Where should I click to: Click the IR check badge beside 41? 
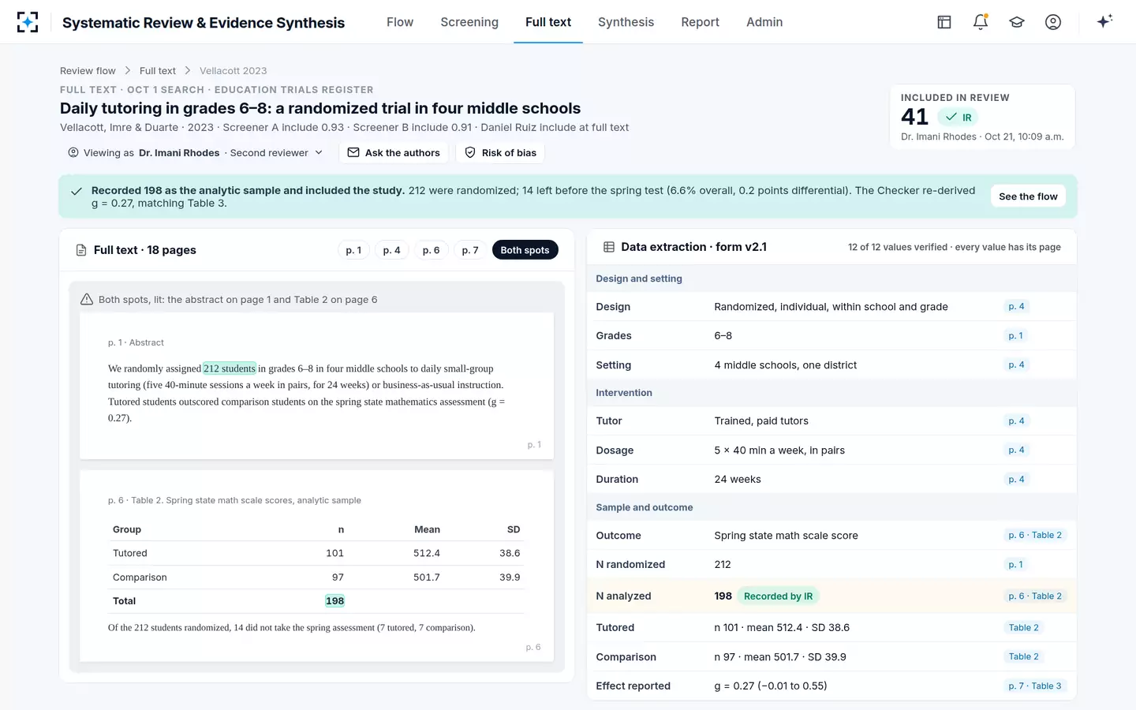tap(958, 118)
